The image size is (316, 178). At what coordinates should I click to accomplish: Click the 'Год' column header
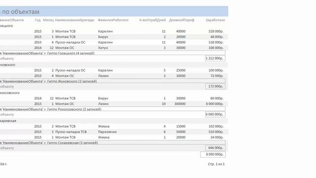pos(38,20)
